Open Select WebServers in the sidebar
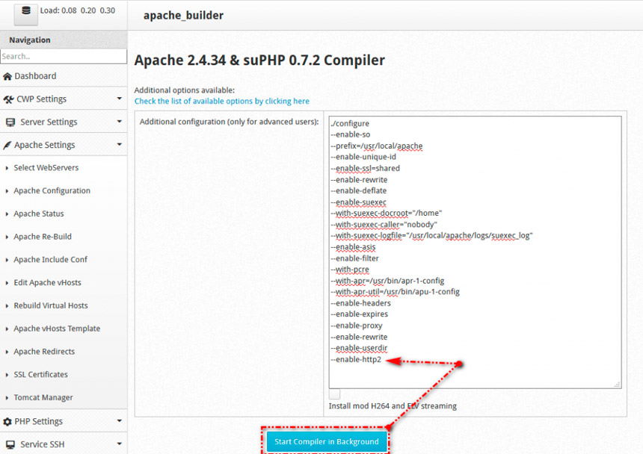Image resolution: width=643 pixels, height=454 pixels. pos(46,168)
